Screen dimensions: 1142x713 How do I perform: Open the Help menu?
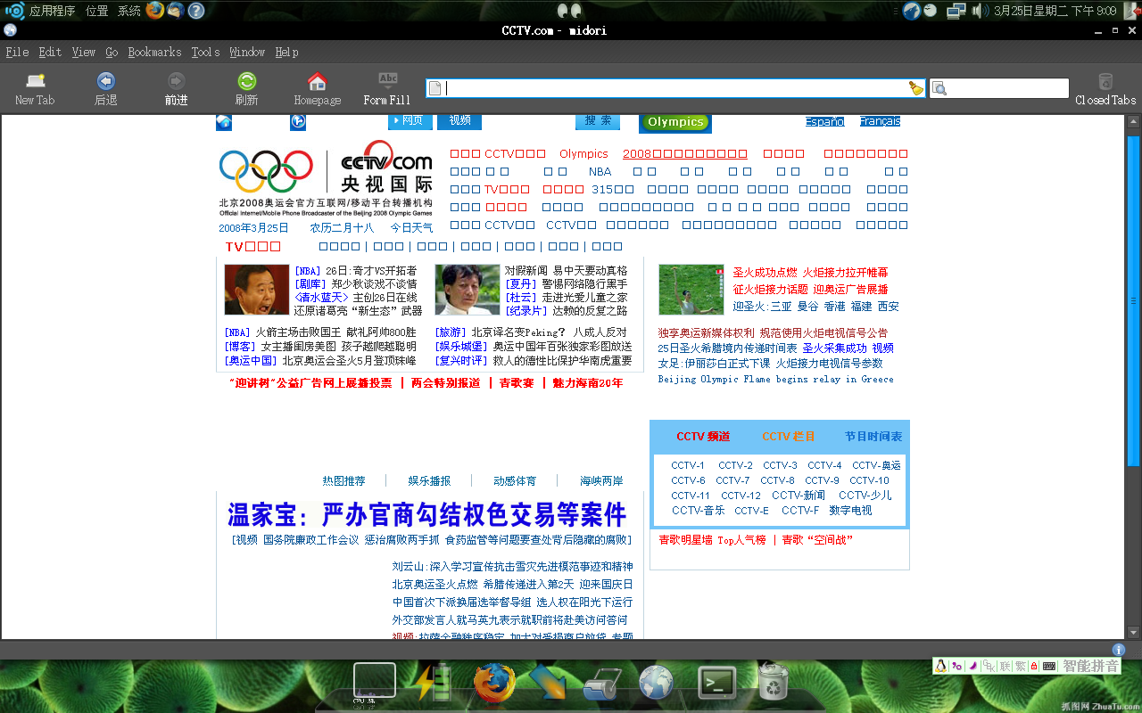(286, 52)
